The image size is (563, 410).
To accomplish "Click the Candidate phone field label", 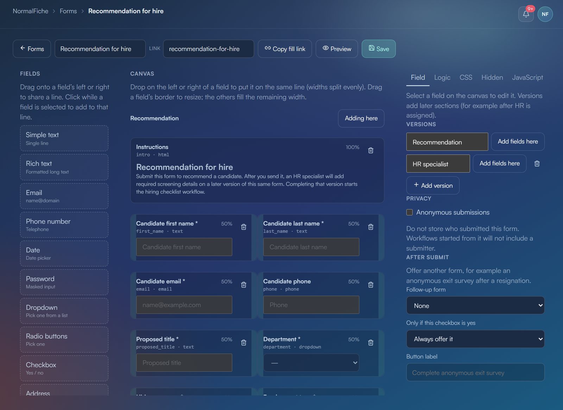I will coord(287,281).
